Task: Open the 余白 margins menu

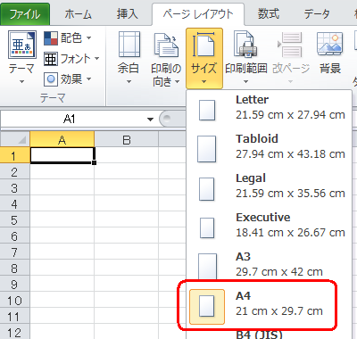Action: [129, 58]
